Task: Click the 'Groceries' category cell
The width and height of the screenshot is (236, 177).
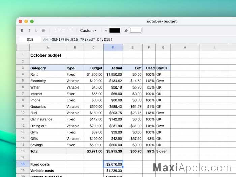Action: click(48, 107)
